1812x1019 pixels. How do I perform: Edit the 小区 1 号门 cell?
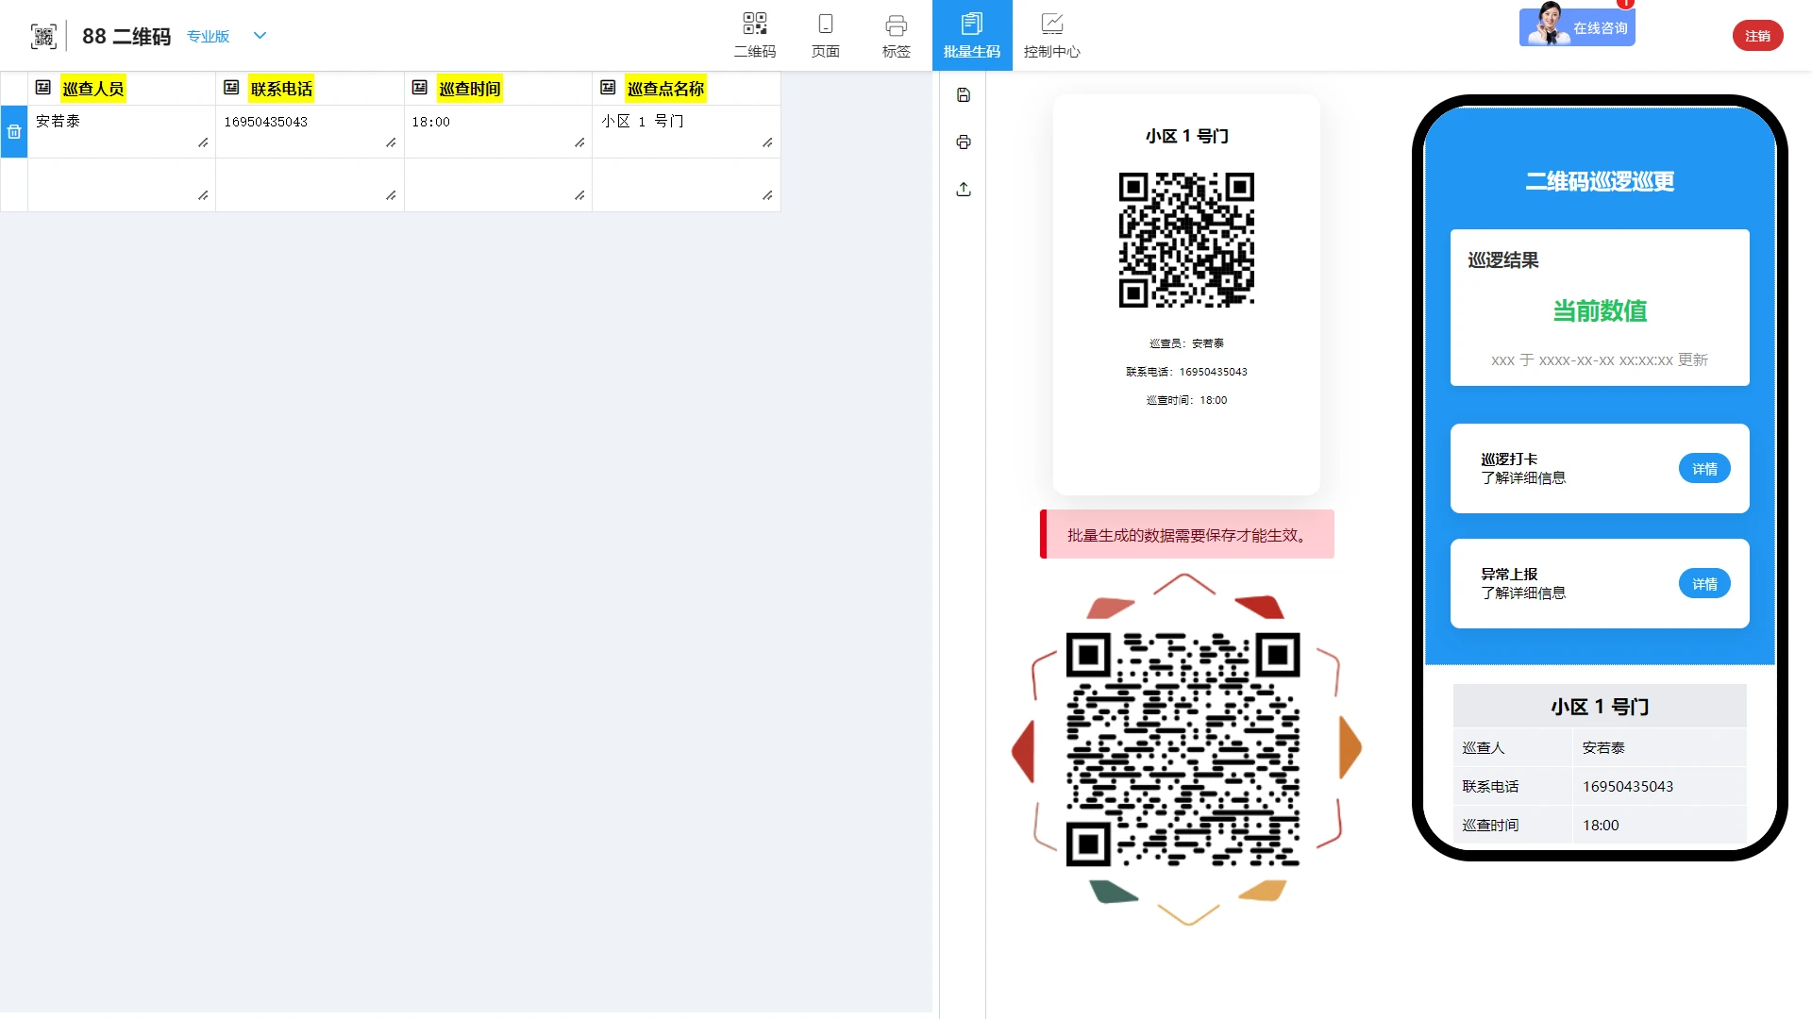click(x=686, y=131)
